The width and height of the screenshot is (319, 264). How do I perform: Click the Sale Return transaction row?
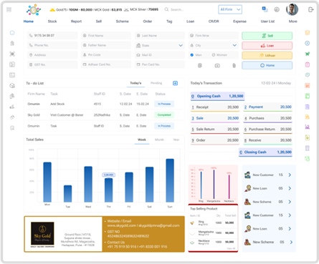pos(215,129)
